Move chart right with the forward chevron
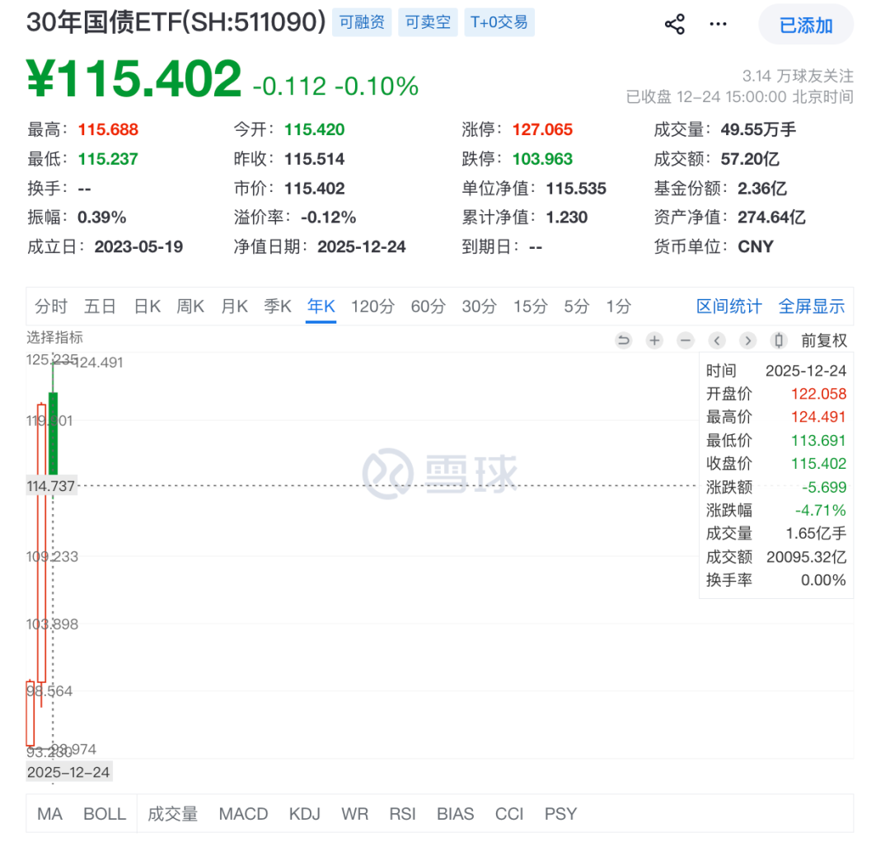 coord(748,340)
